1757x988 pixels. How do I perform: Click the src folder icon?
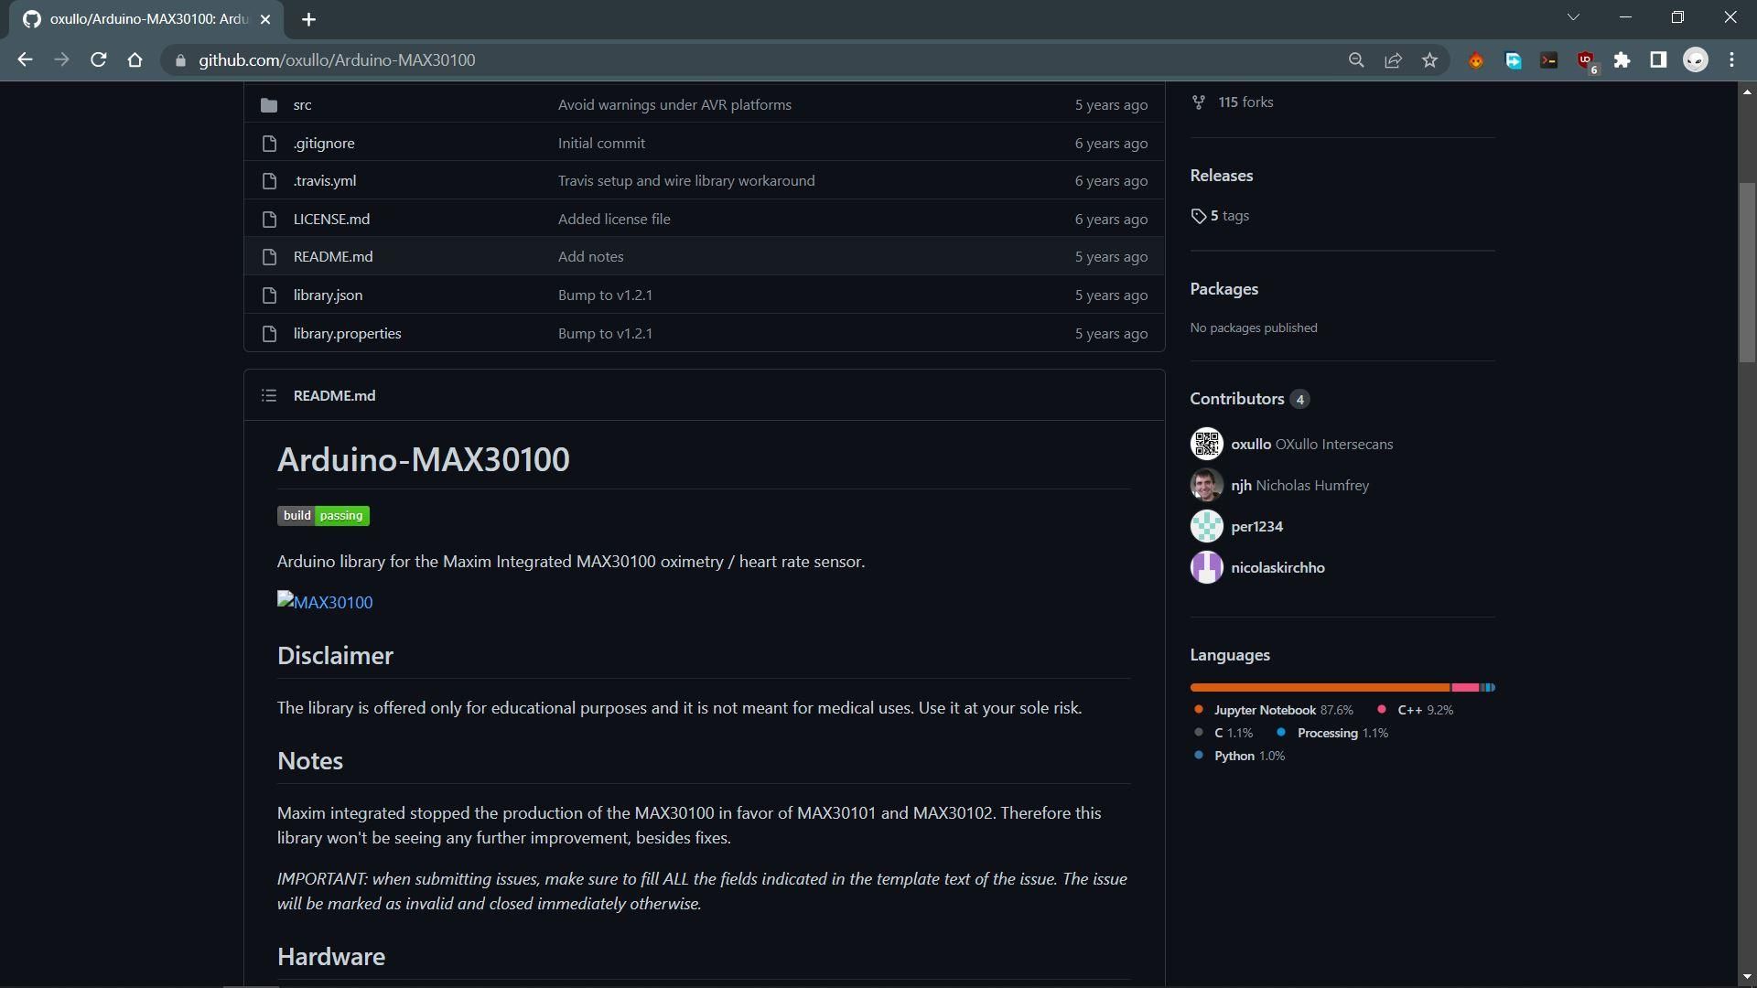coord(268,105)
